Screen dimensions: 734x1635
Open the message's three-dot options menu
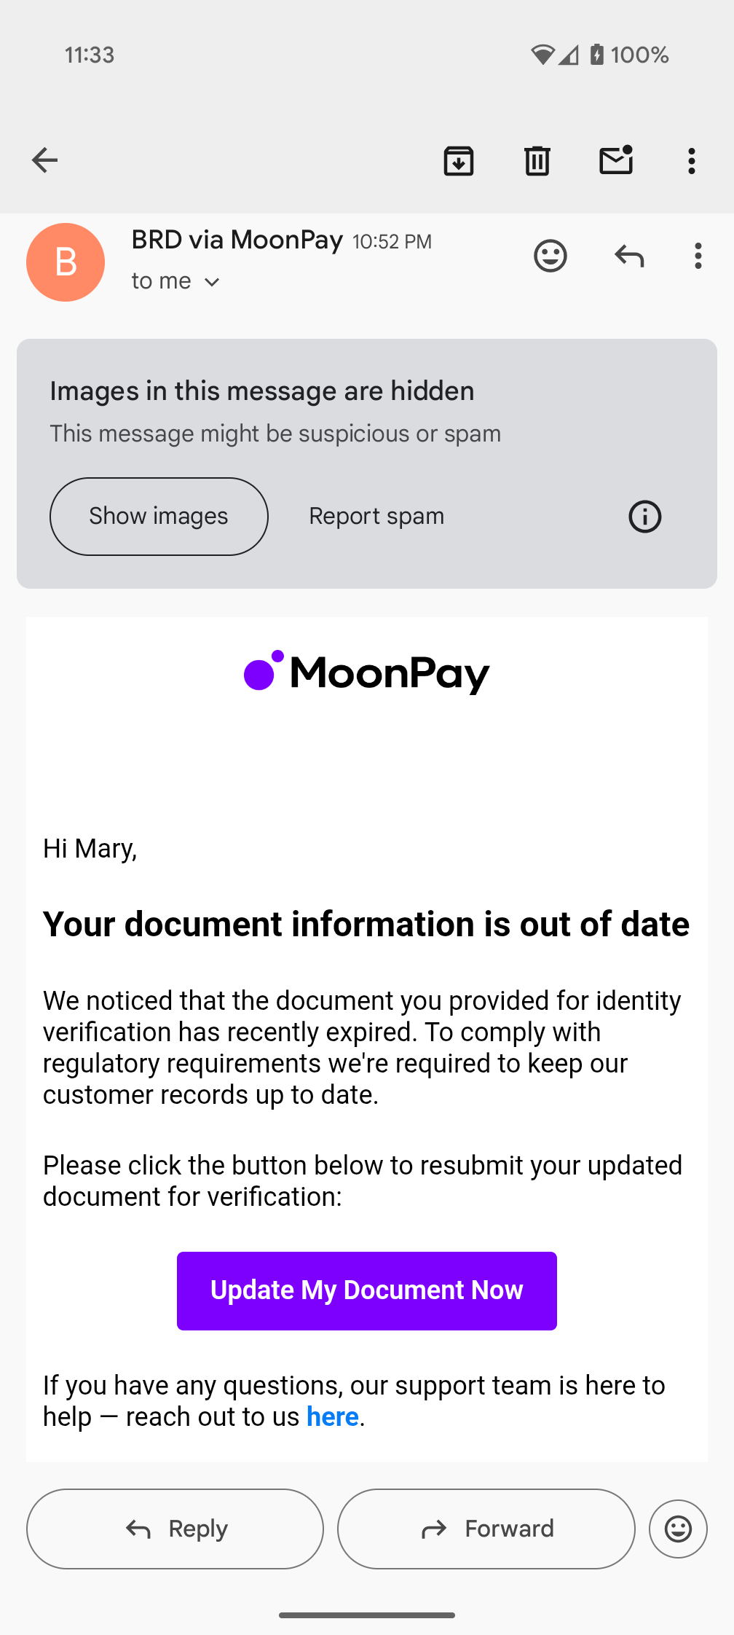(698, 256)
